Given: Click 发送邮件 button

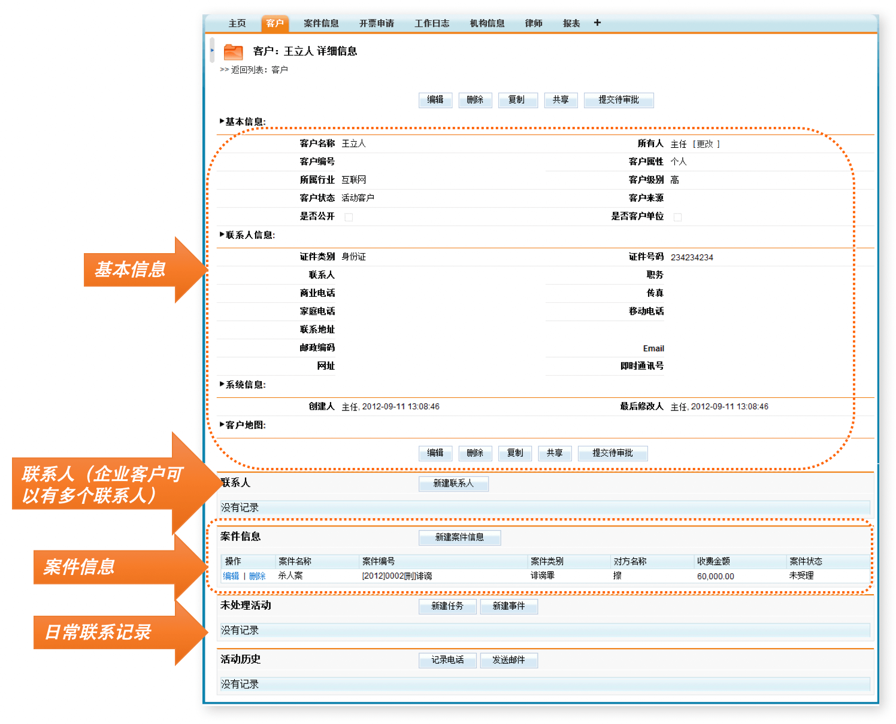Looking at the screenshot, I should pyautogui.click(x=508, y=660).
